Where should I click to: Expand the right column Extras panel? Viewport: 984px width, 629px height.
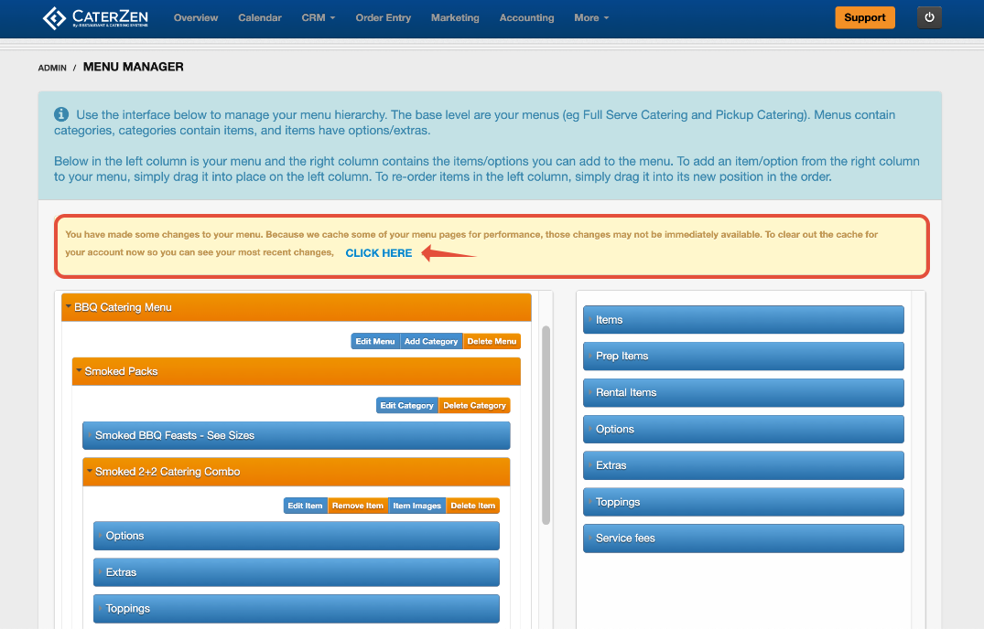(743, 465)
